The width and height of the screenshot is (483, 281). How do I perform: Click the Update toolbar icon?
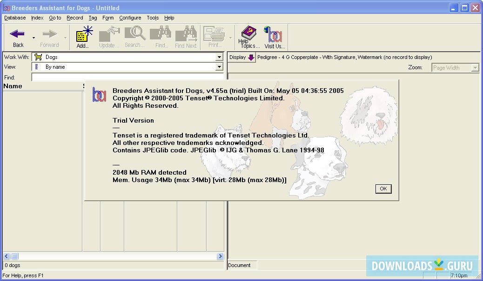[x=109, y=34]
